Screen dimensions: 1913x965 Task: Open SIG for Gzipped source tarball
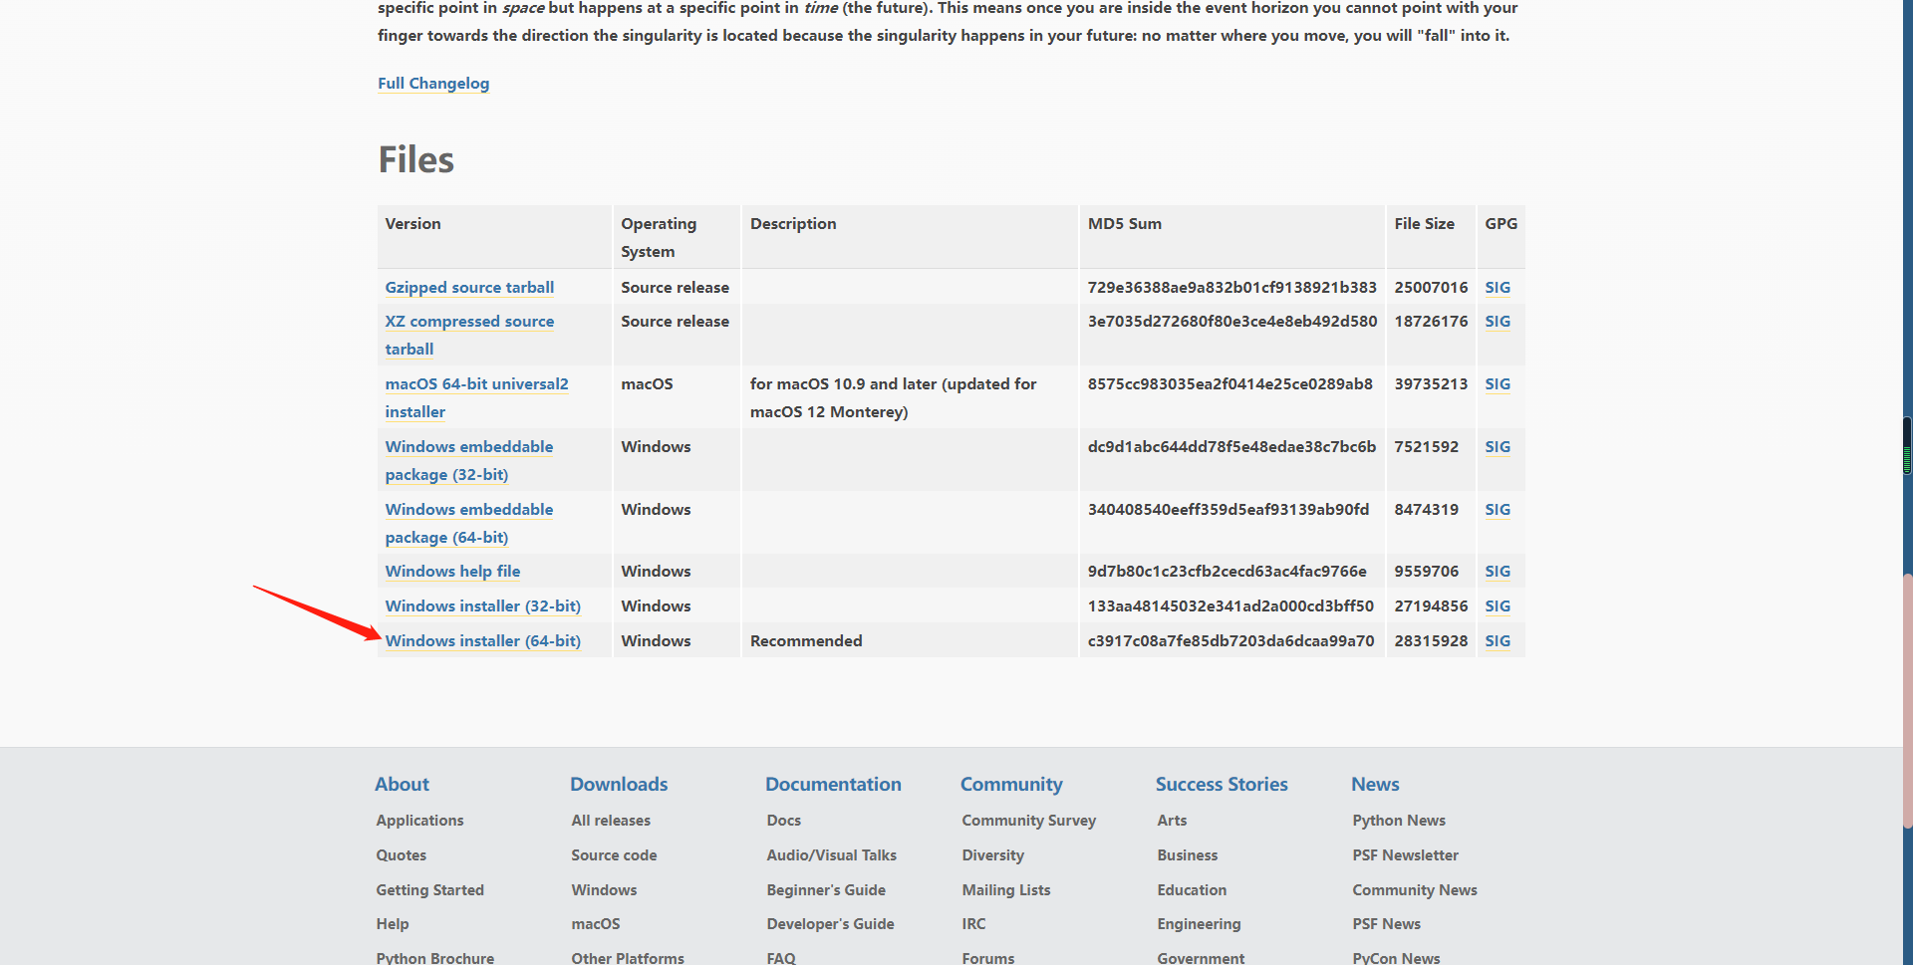[1498, 288]
